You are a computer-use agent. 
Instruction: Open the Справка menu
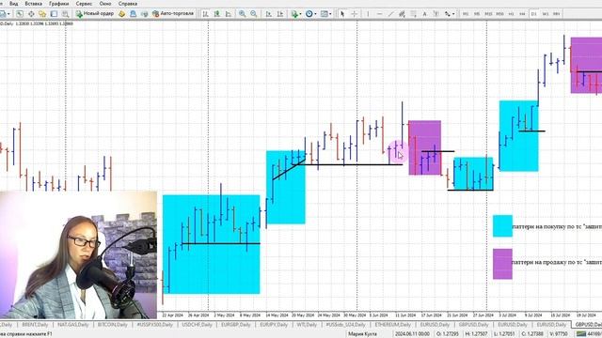[128, 4]
